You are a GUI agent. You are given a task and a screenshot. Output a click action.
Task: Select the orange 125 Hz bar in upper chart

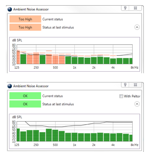[x=18, y=57]
